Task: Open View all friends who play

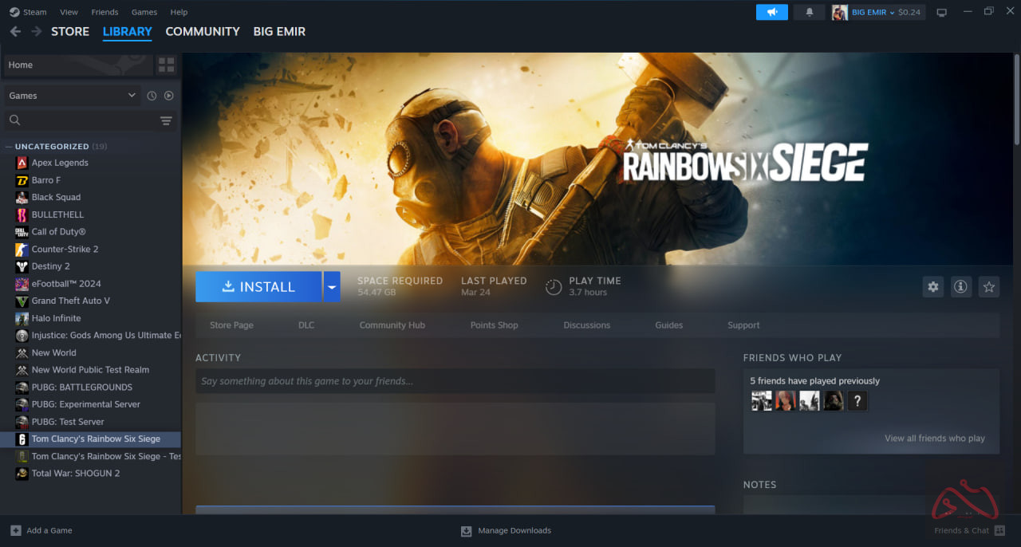Action: (x=935, y=438)
